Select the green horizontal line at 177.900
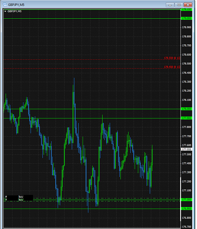197x229 pixels. click(x=92, y=118)
